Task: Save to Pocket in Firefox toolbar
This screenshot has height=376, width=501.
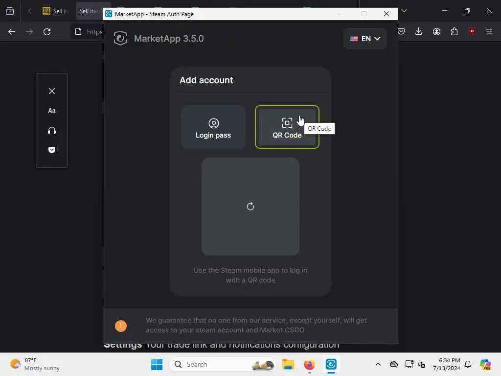Action: [x=401, y=31]
